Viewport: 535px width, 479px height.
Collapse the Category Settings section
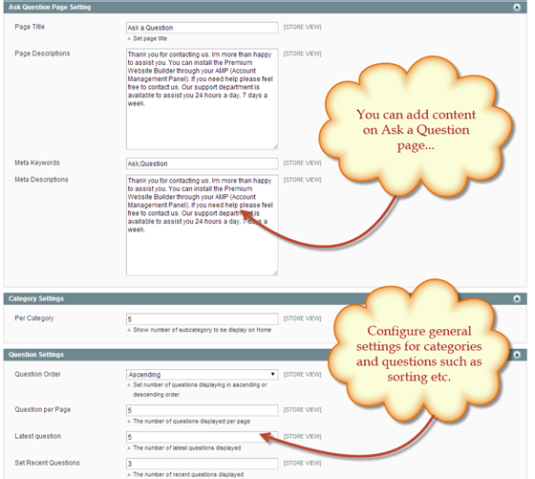(x=517, y=298)
